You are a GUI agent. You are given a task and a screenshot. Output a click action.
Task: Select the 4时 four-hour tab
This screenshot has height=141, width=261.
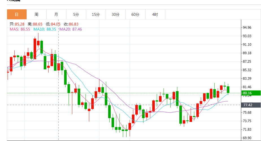pos(155,14)
